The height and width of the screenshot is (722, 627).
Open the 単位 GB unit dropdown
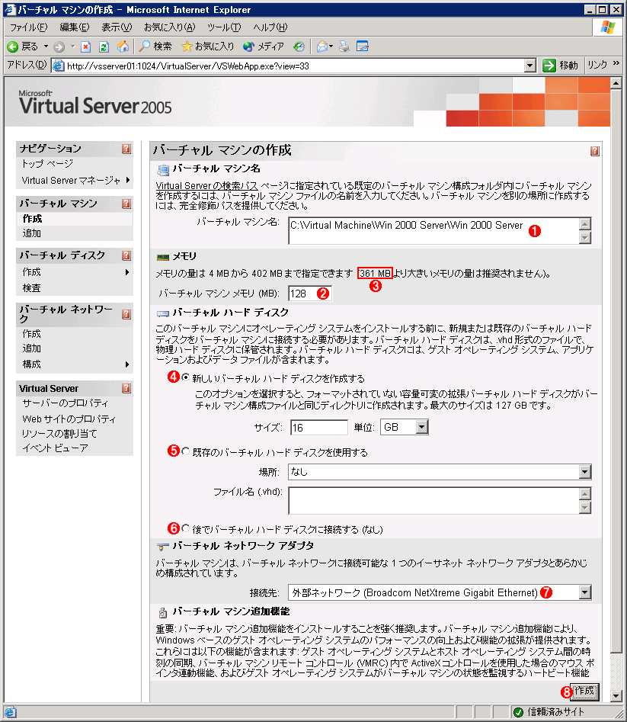(422, 427)
